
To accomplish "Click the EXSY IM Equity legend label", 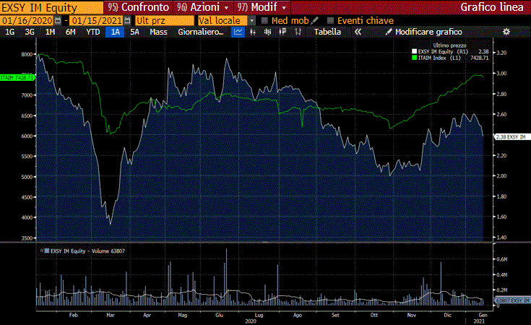I will click(443, 51).
